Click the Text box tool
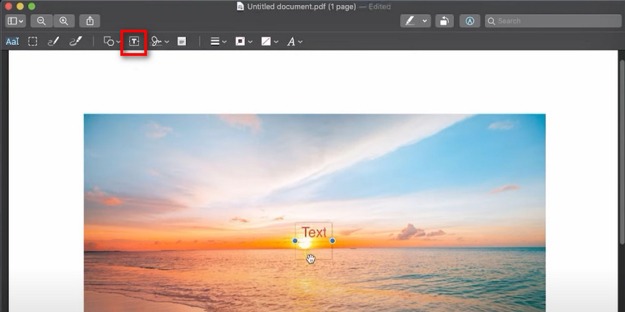Viewport: 625px width, 312px height. pos(134,41)
